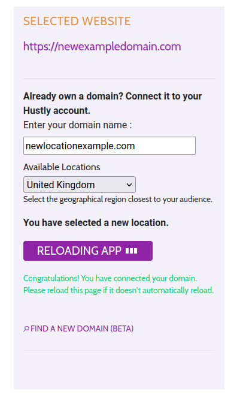Click the chevron arrow on locations dropdown
234x395 pixels.
(x=129, y=185)
